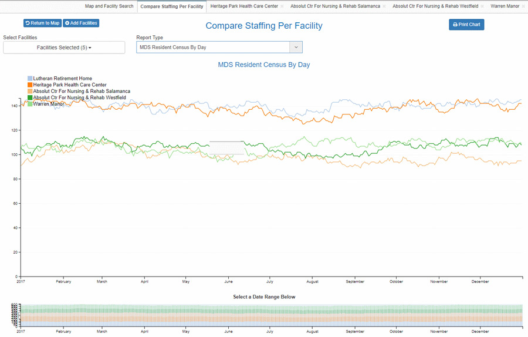
Task: Click the return arrow icon on Return to Map
Action: click(28, 23)
